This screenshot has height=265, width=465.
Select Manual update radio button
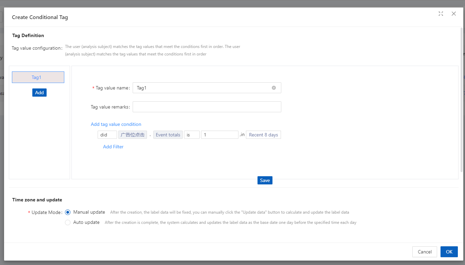coord(68,212)
